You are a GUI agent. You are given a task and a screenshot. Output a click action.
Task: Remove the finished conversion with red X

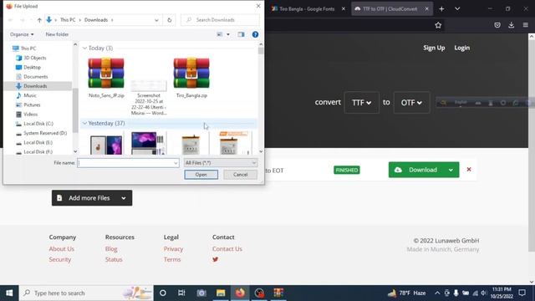coord(469,170)
